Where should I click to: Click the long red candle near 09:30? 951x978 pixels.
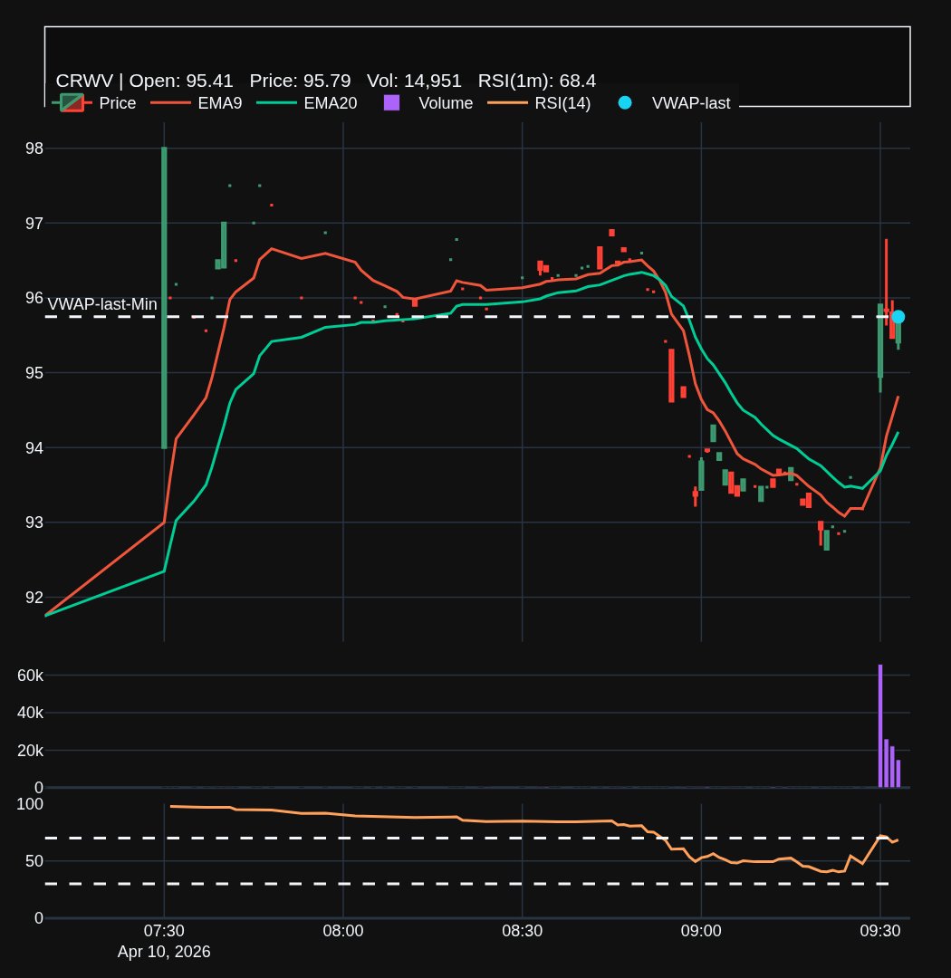[886, 282]
